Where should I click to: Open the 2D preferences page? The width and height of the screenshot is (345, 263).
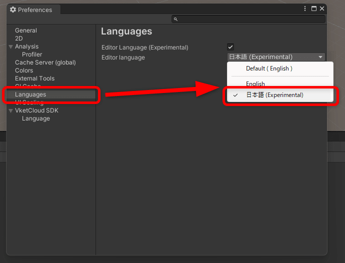point(19,38)
